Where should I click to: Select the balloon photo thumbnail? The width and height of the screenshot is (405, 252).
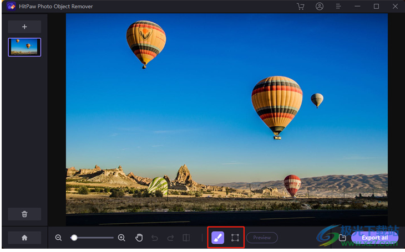(x=24, y=47)
